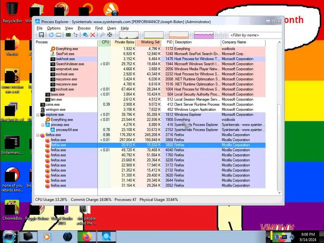Click inside the Filter by name box
This screenshot has width=324, height=243.
click(255, 35)
